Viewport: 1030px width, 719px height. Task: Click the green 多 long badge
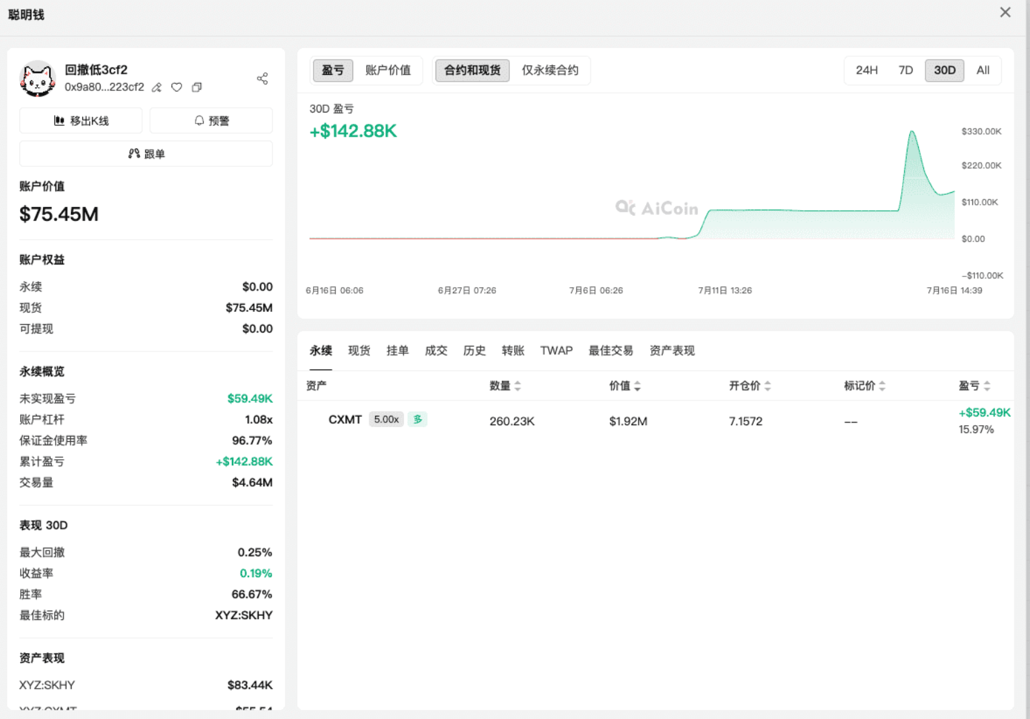click(x=417, y=420)
